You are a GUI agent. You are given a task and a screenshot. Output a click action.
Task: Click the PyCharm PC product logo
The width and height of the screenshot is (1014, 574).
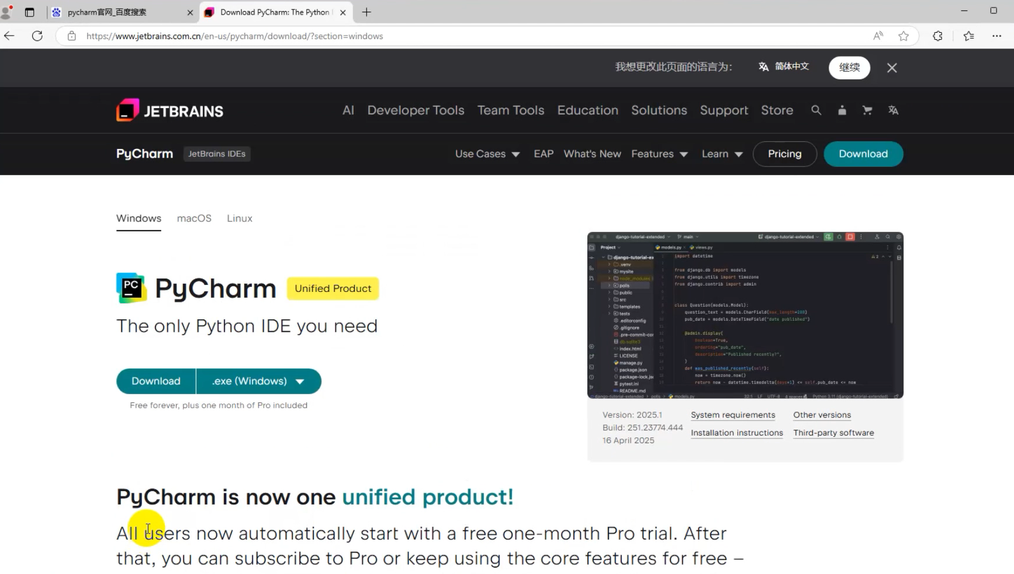(131, 288)
